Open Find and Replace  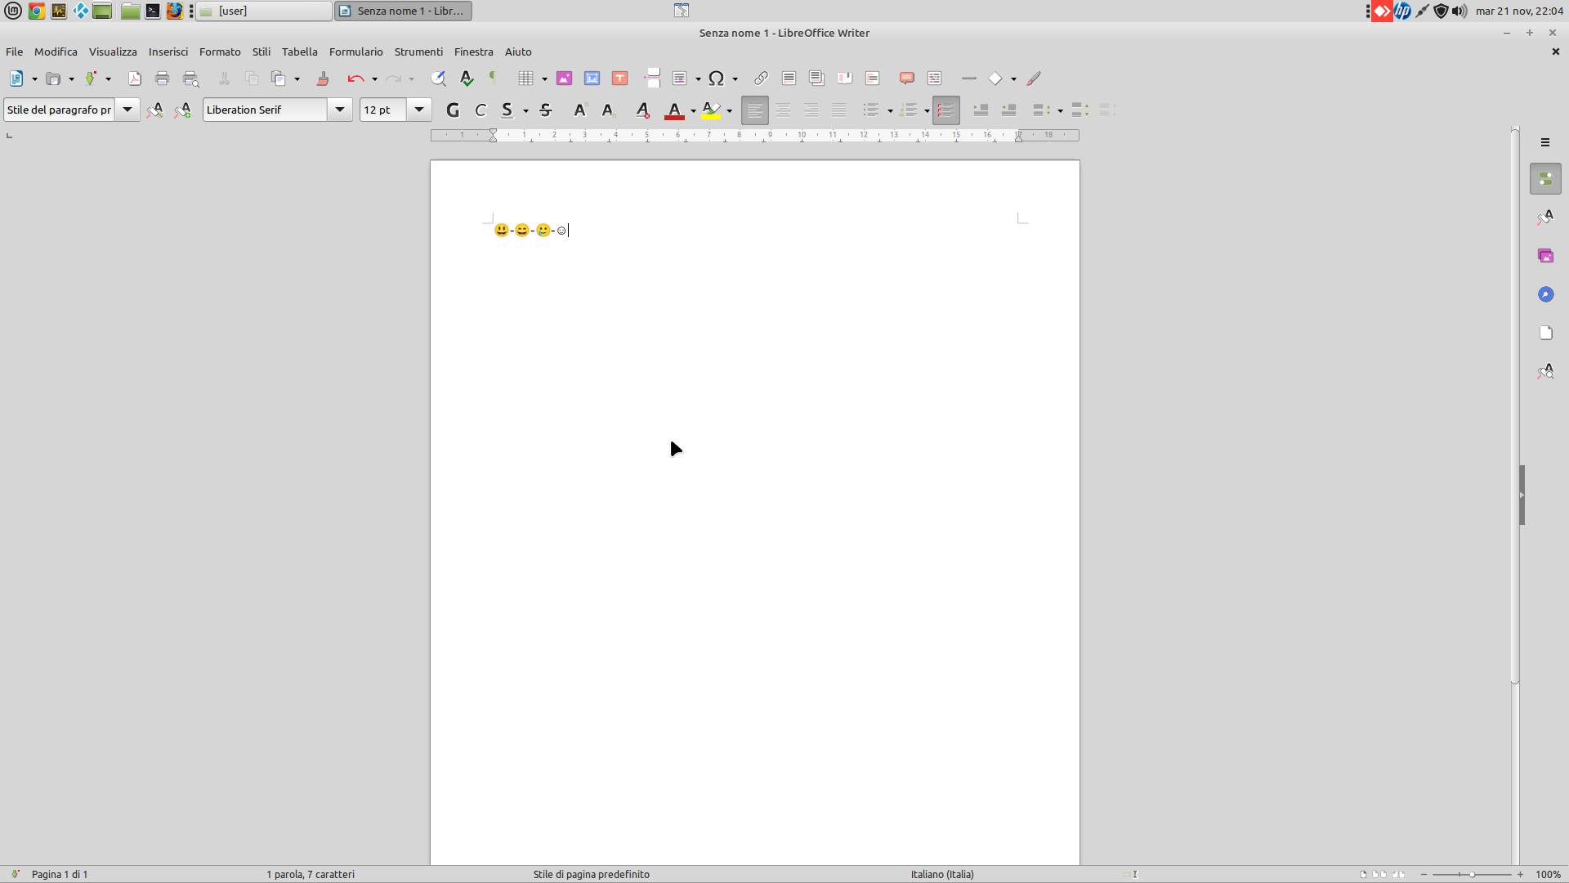click(x=439, y=78)
